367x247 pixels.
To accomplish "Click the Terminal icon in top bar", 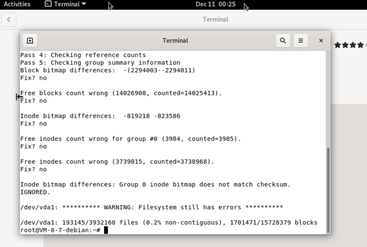I will [48, 4].
